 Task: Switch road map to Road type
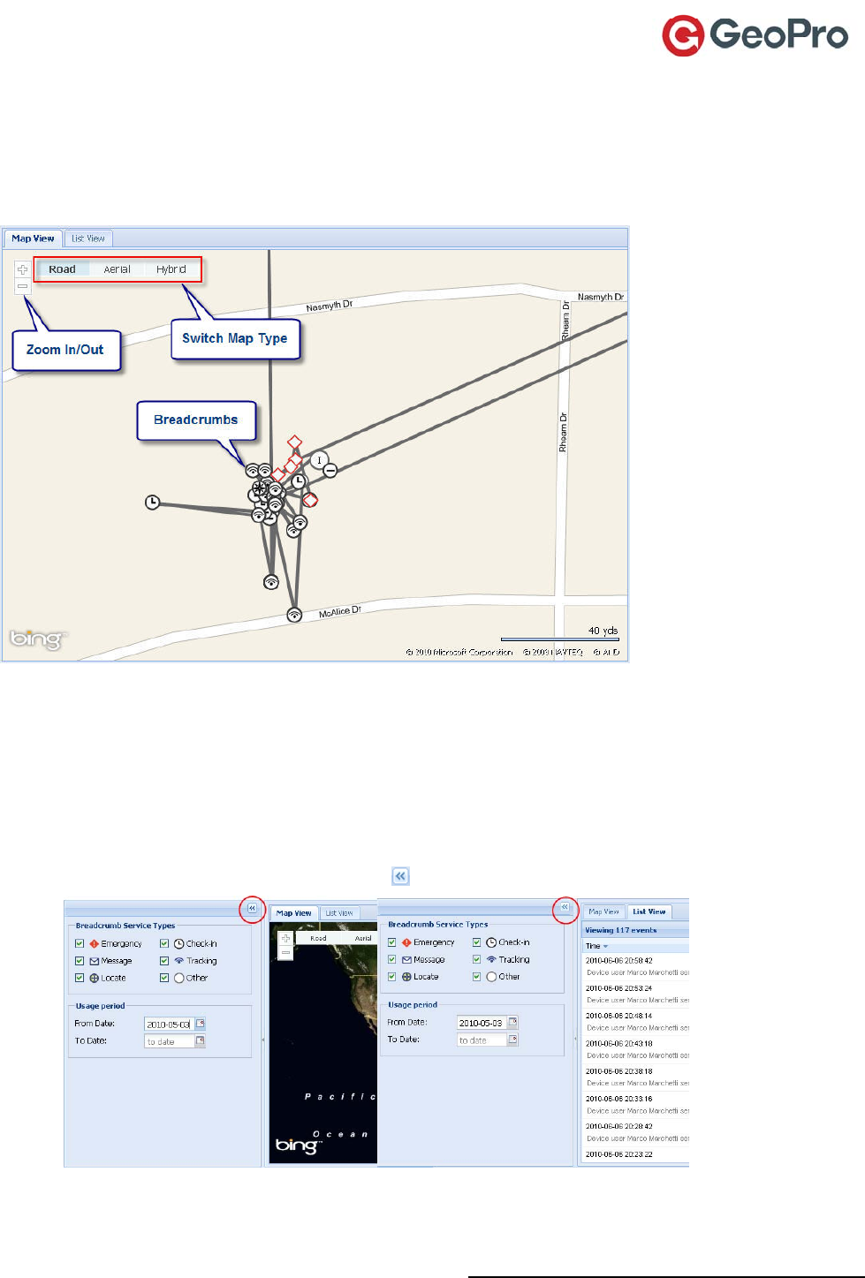[x=62, y=269]
